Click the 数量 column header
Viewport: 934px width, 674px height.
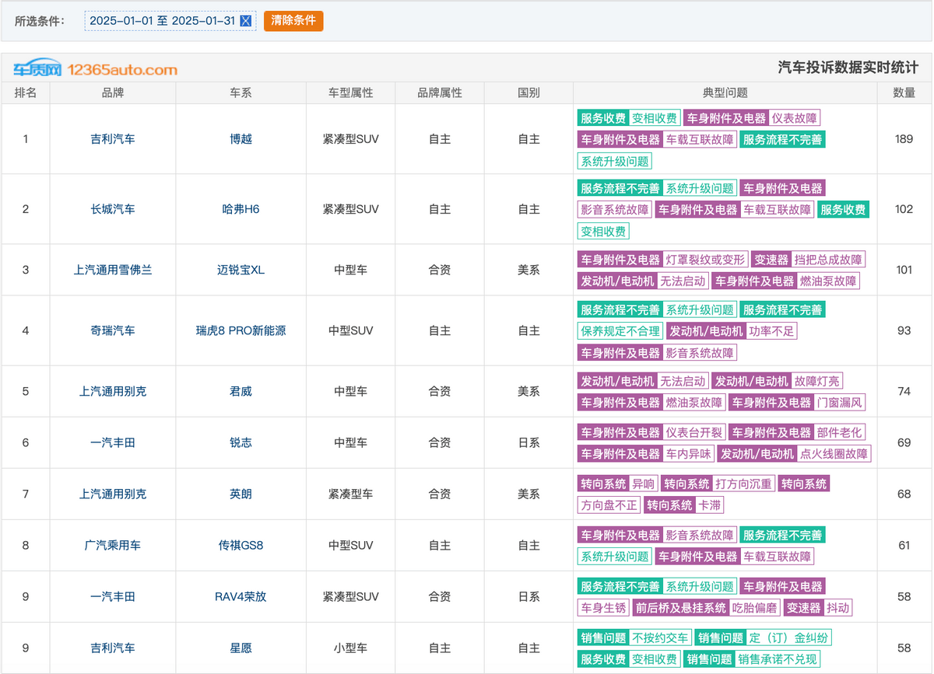(x=904, y=93)
